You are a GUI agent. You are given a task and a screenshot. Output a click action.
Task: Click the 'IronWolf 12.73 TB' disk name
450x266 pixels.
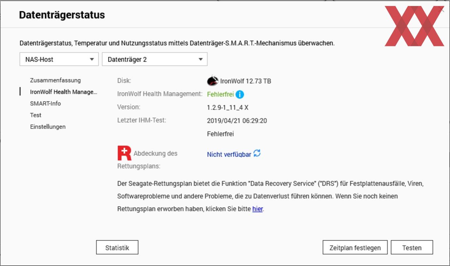246,81
